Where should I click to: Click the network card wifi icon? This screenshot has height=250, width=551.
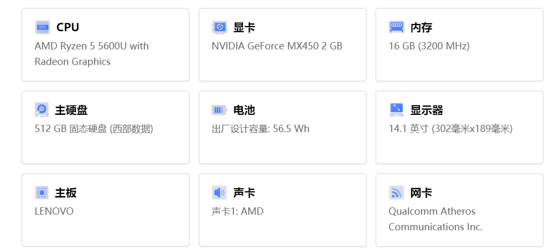coord(397,193)
